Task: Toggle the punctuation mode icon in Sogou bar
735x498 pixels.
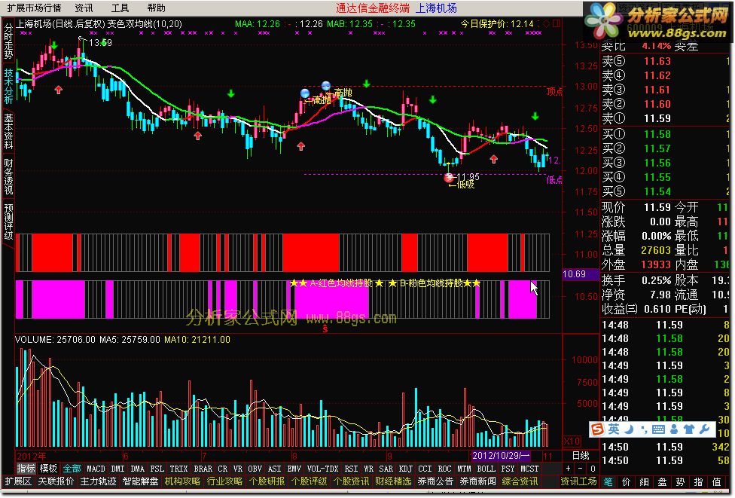Action: (x=643, y=429)
